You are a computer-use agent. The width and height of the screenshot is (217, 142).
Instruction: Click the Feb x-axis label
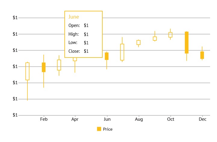click(44, 119)
